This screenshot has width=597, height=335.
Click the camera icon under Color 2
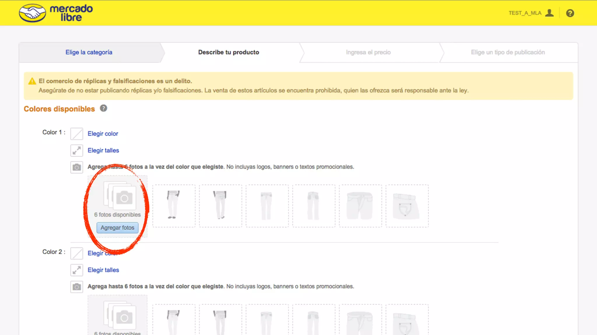(77, 287)
